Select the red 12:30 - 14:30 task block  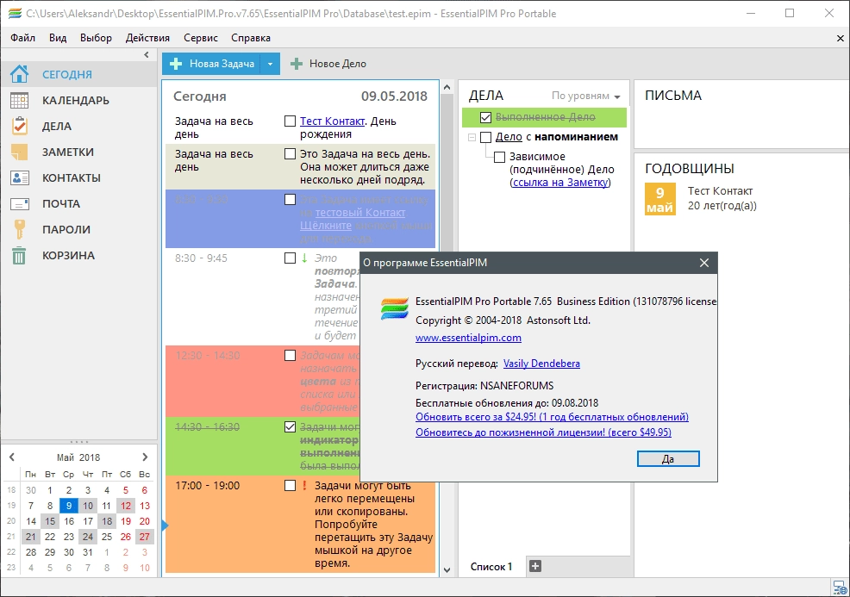tap(263, 382)
